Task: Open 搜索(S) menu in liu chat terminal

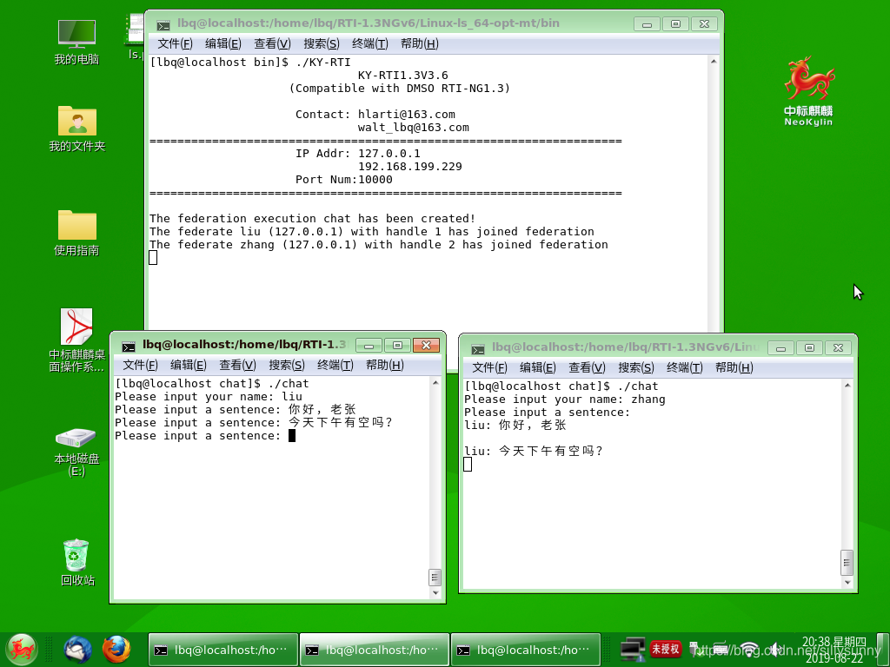Action: 287,366
